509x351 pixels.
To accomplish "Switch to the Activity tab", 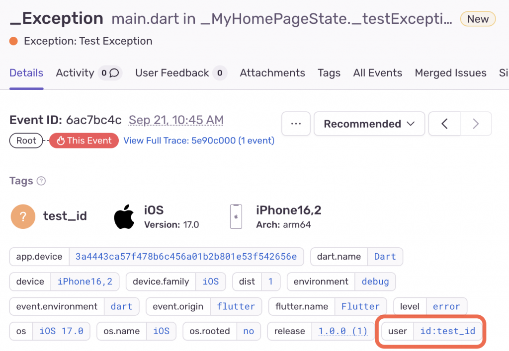I will click(75, 73).
